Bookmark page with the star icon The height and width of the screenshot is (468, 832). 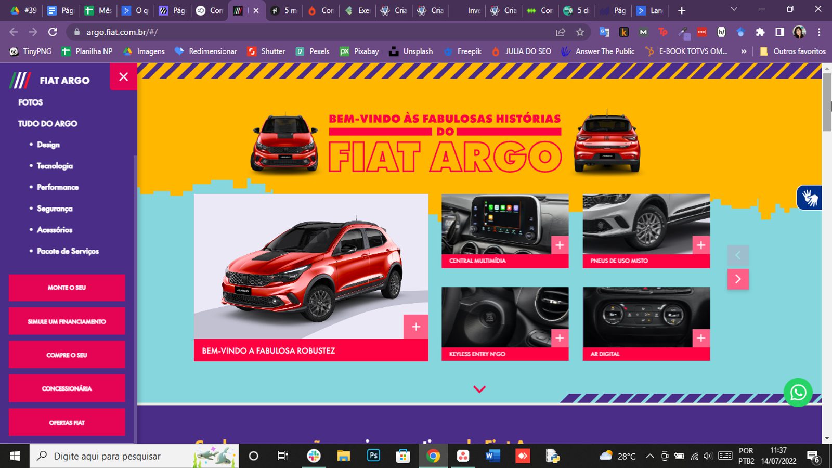click(580, 32)
